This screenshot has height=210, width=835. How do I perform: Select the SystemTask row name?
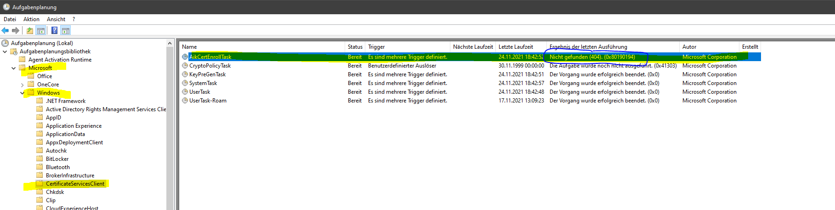(203, 83)
